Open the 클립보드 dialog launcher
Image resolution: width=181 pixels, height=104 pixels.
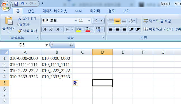coord(37,37)
